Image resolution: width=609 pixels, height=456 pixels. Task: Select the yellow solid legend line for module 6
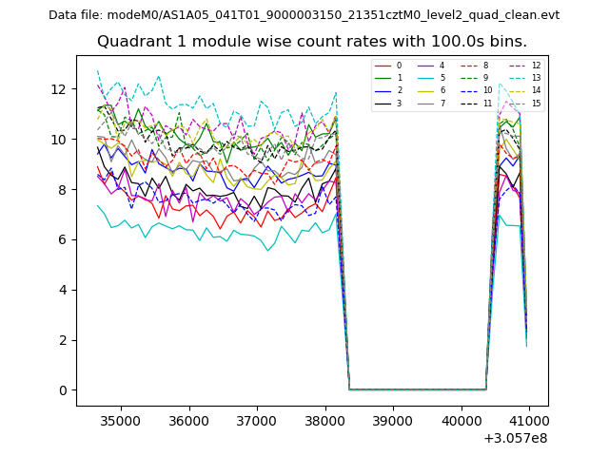pyautogui.click(x=426, y=90)
